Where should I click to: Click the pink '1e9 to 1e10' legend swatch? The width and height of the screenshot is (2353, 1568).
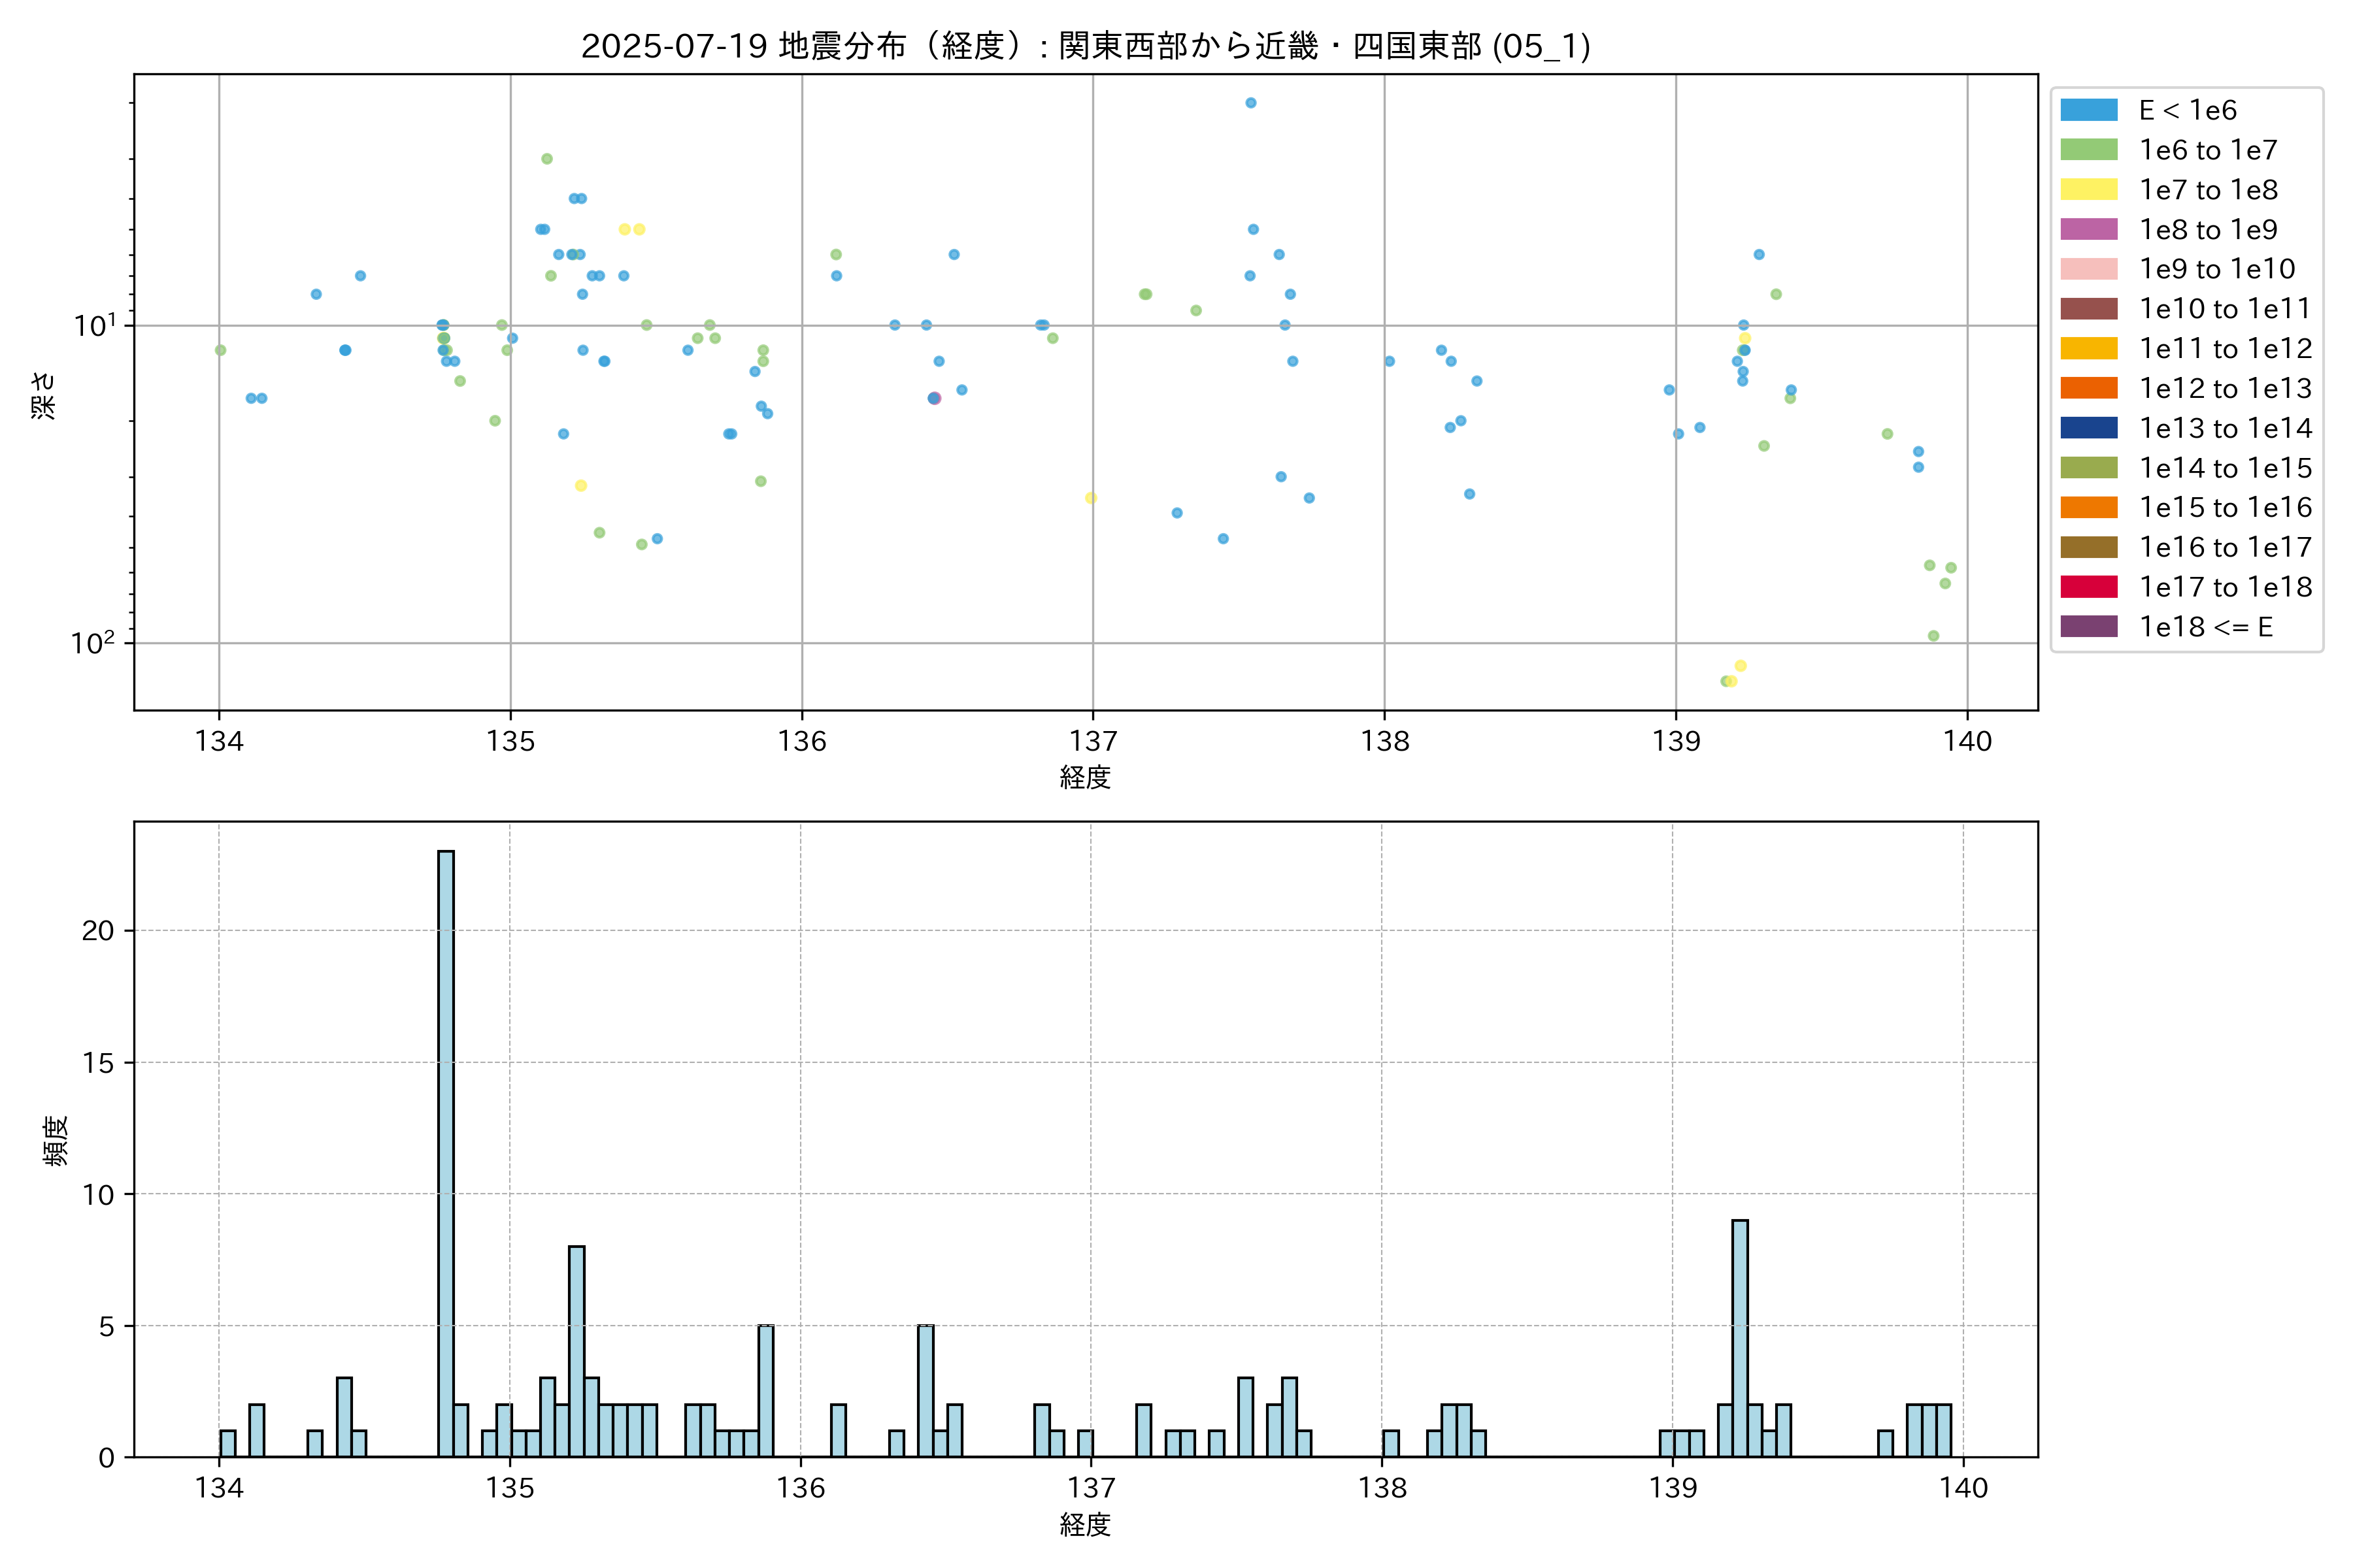click(x=2088, y=269)
